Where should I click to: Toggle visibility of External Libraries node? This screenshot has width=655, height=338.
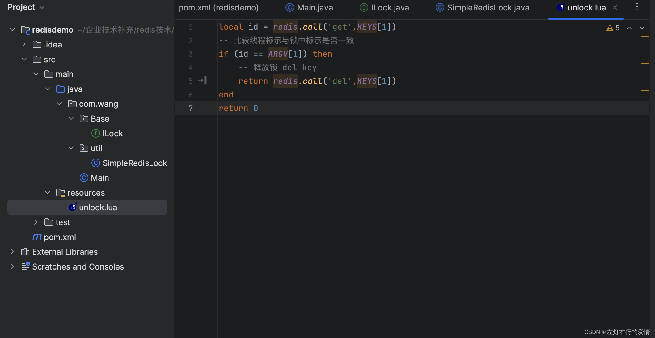tap(12, 251)
